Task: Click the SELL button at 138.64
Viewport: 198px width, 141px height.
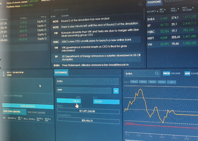Action: 69,101
